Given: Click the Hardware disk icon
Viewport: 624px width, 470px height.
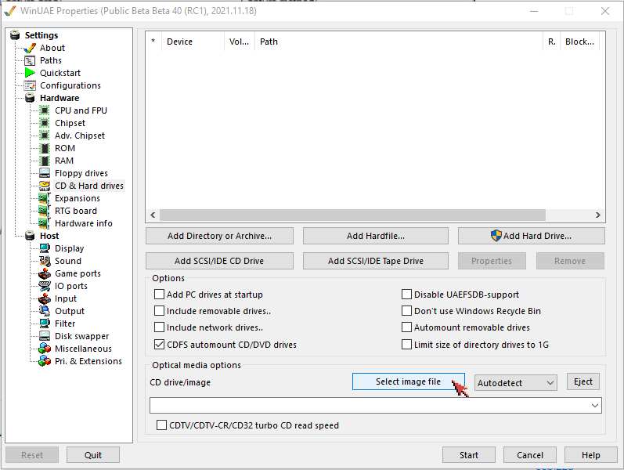Looking at the screenshot, I should [x=30, y=98].
